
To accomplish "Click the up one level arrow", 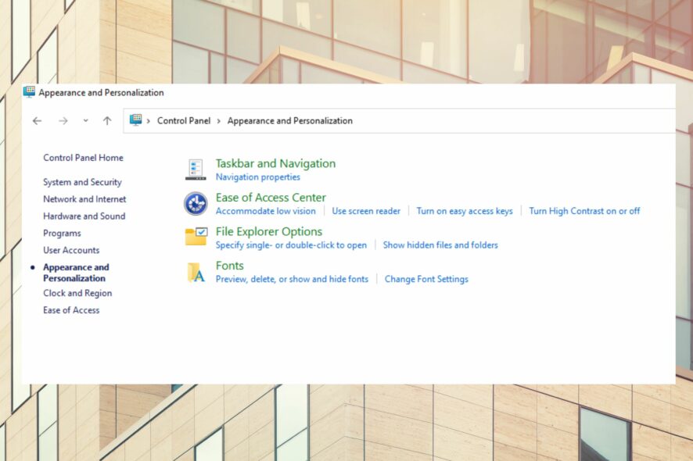I will [106, 120].
